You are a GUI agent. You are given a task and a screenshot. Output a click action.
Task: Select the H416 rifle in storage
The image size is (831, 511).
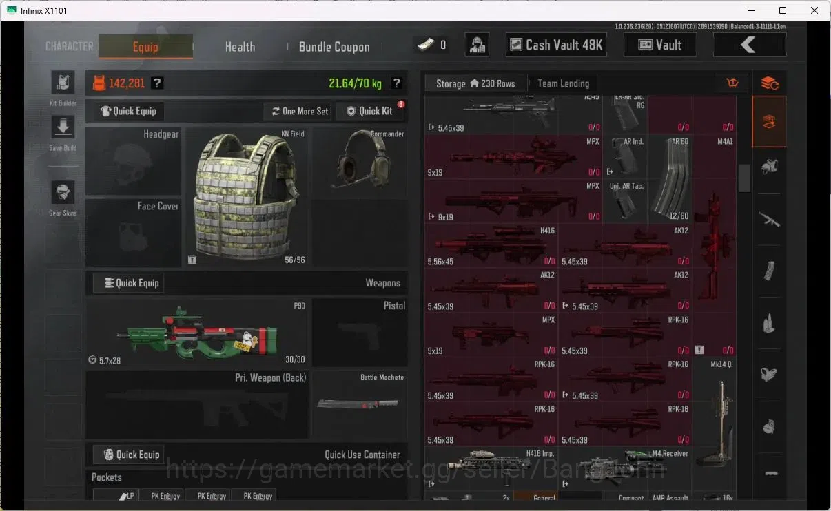[x=491, y=246]
